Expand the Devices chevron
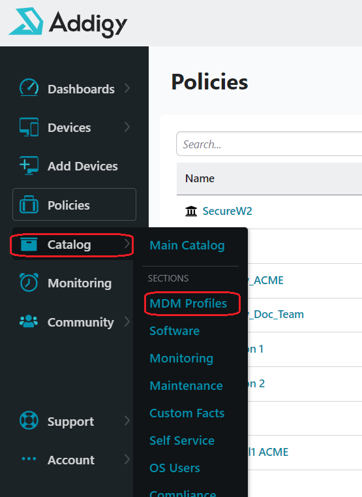 [x=127, y=127]
